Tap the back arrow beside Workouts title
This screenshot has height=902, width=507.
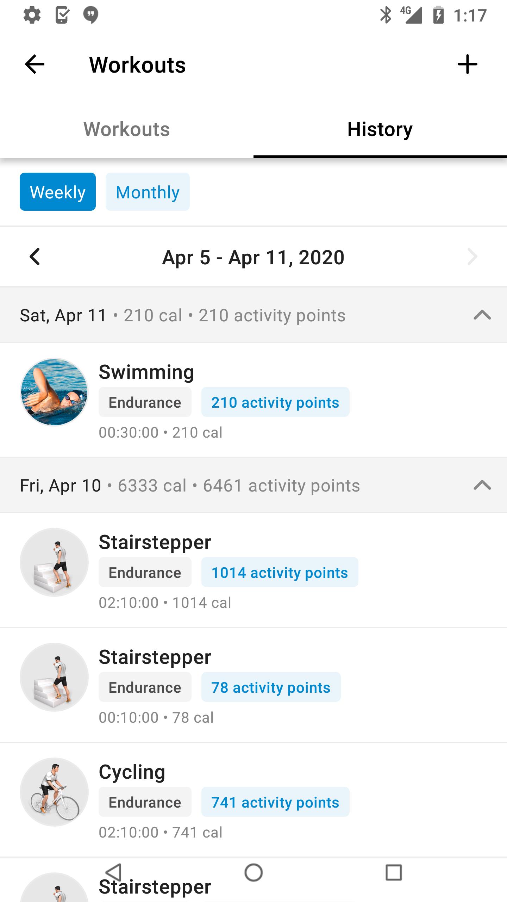click(x=35, y=64)
